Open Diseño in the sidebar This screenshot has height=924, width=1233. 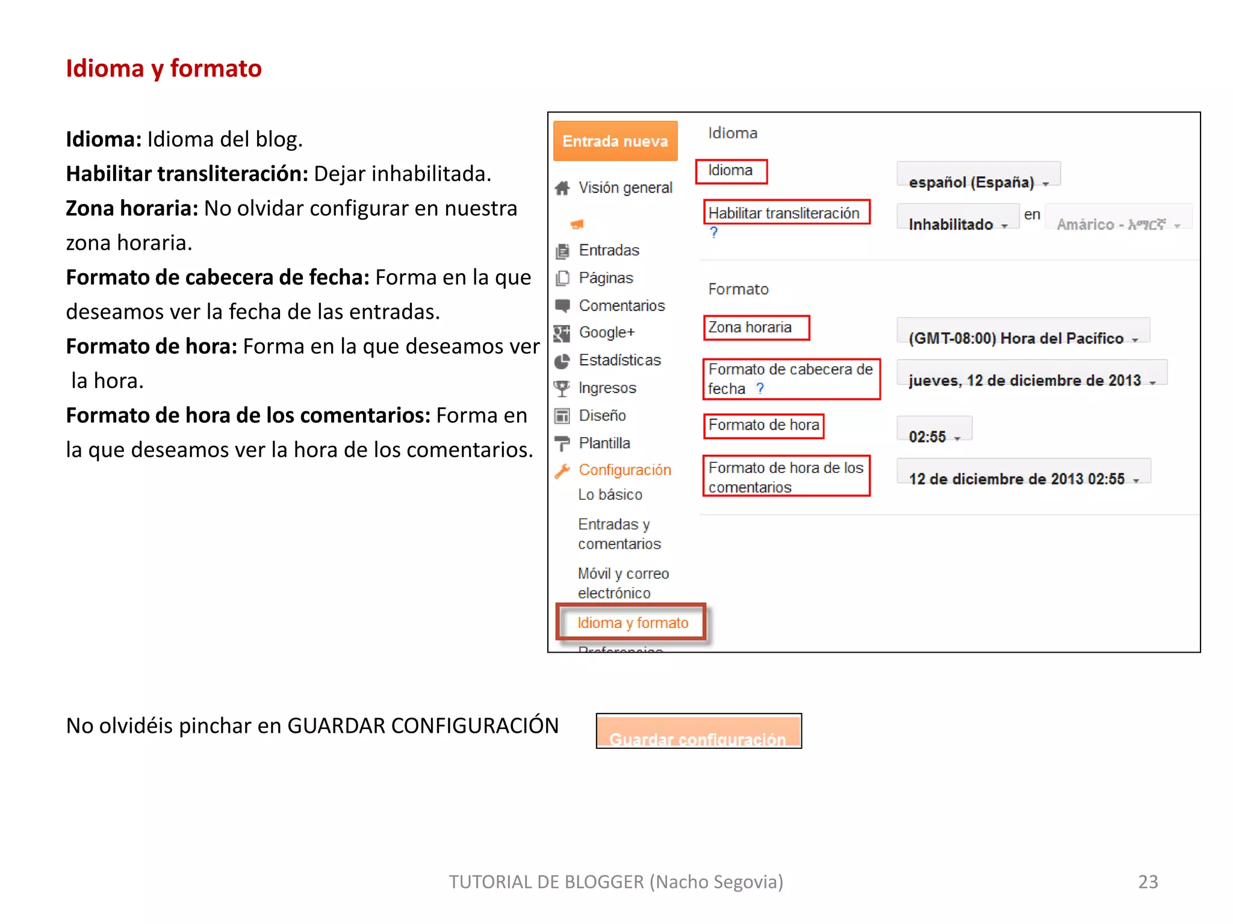point(602,416)
